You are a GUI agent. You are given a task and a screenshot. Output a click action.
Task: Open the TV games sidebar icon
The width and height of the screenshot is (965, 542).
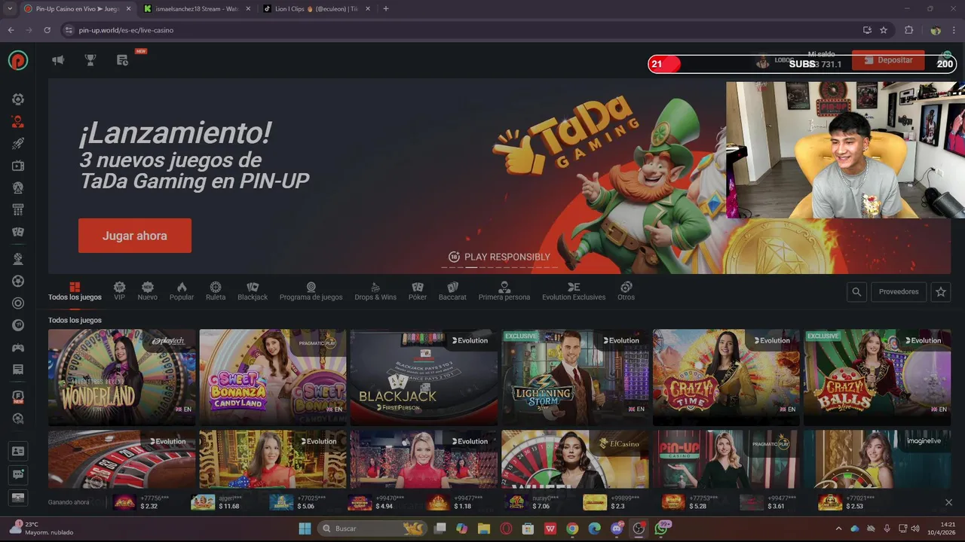18,166
